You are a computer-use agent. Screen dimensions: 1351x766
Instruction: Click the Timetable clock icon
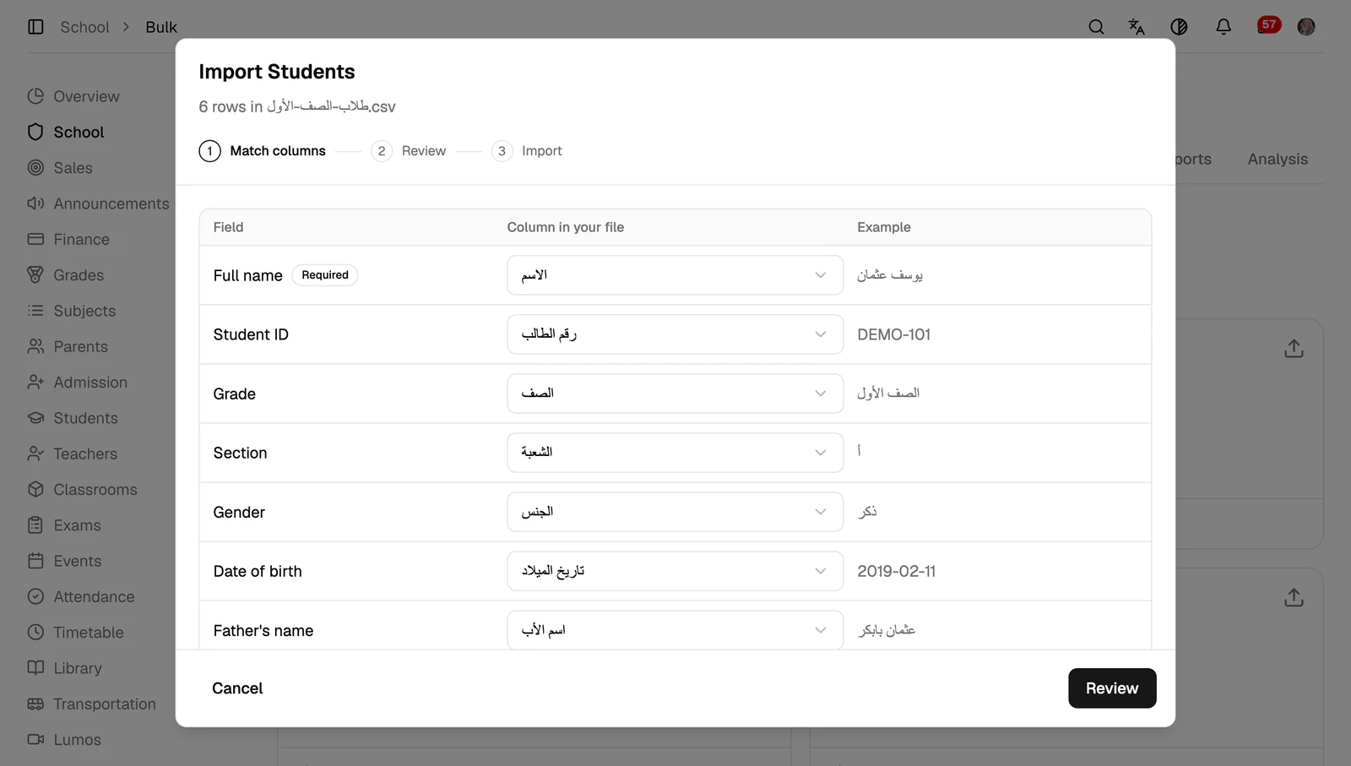[x=35, y=633]
